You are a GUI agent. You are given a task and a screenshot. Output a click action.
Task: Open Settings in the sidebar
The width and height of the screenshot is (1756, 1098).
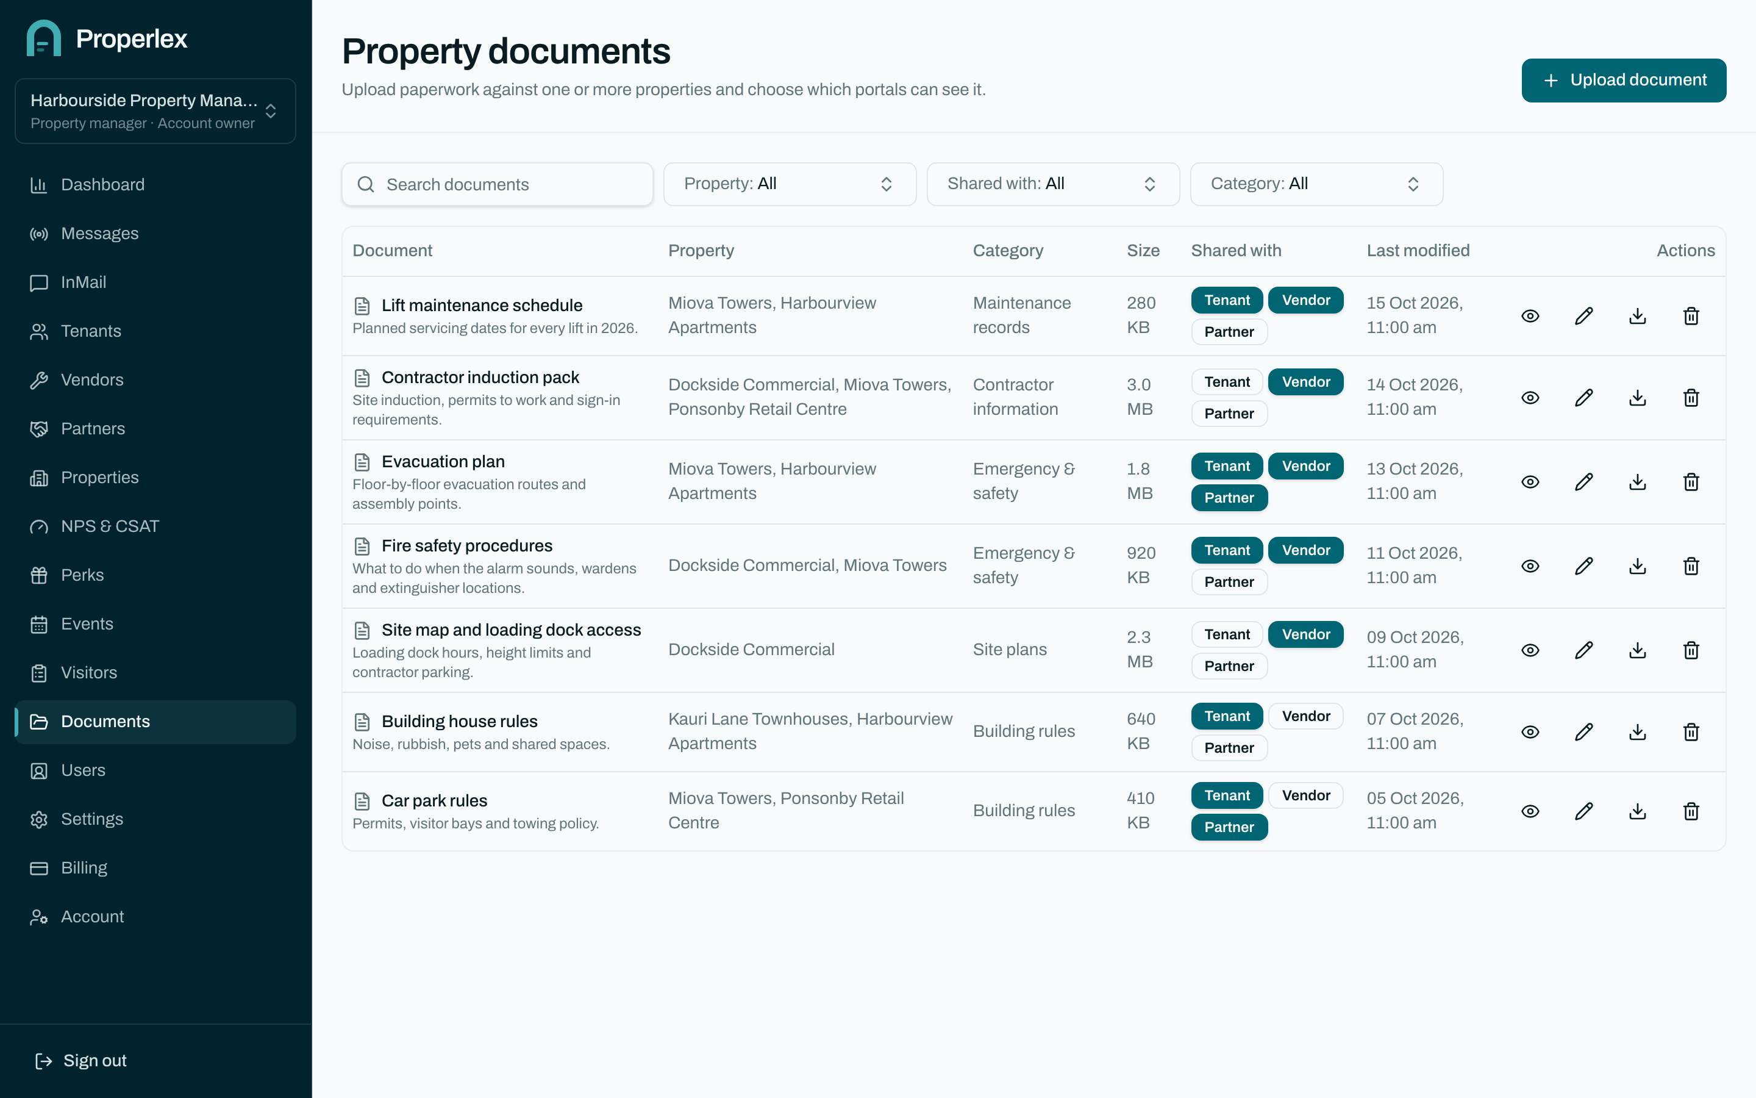(155, 819)
